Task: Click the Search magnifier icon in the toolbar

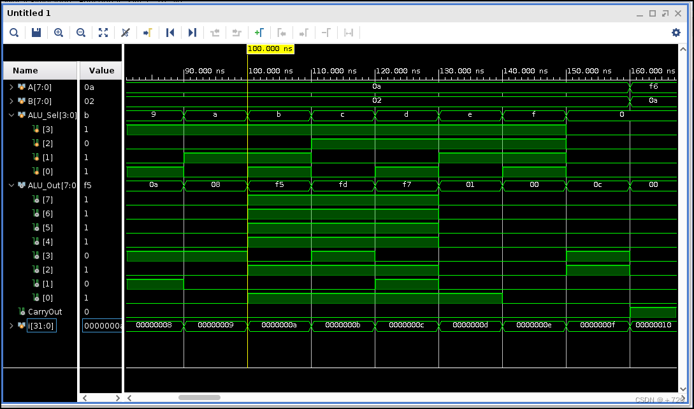Action: (x=14, y=33)
